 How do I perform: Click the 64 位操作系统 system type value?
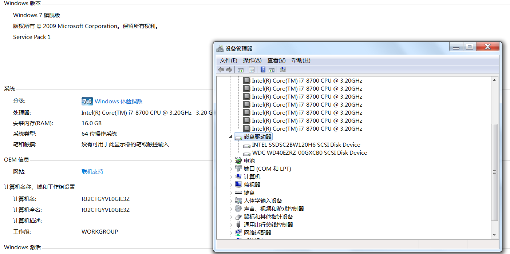tap(99, 134)
